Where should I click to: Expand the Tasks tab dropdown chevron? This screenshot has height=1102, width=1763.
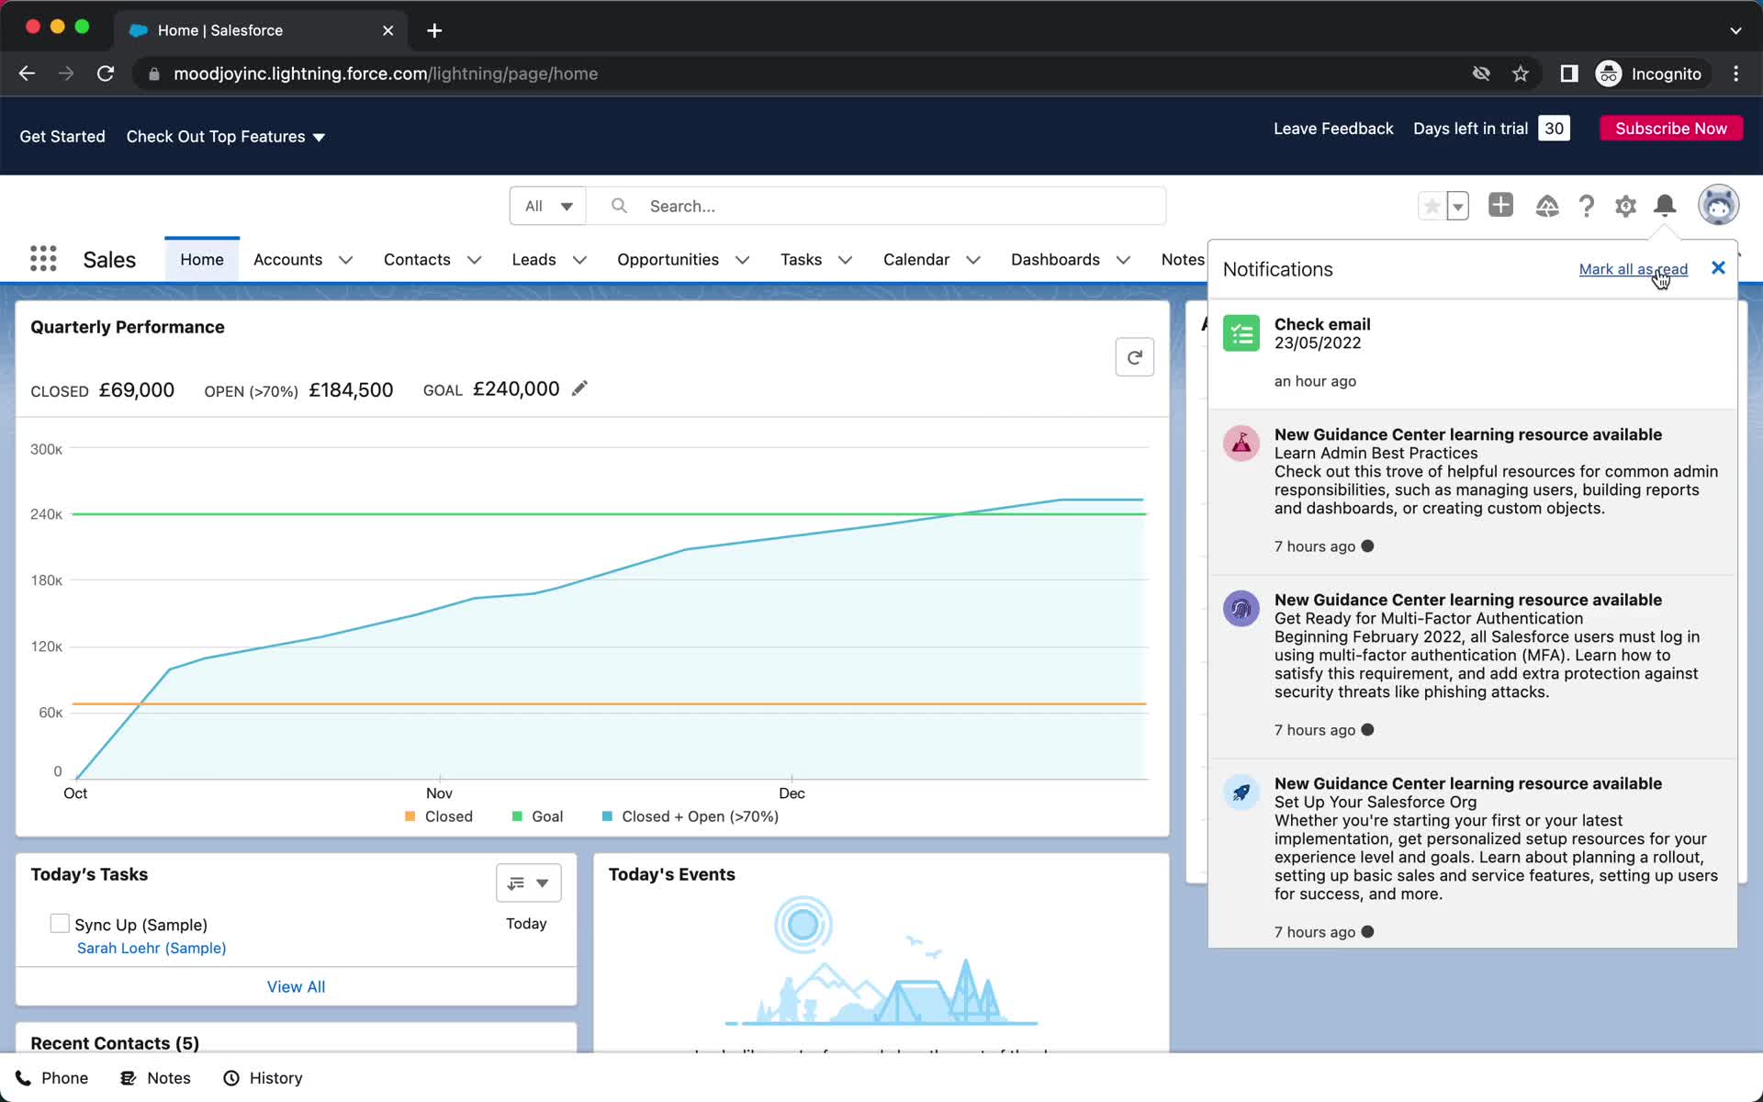coord(845,260)
